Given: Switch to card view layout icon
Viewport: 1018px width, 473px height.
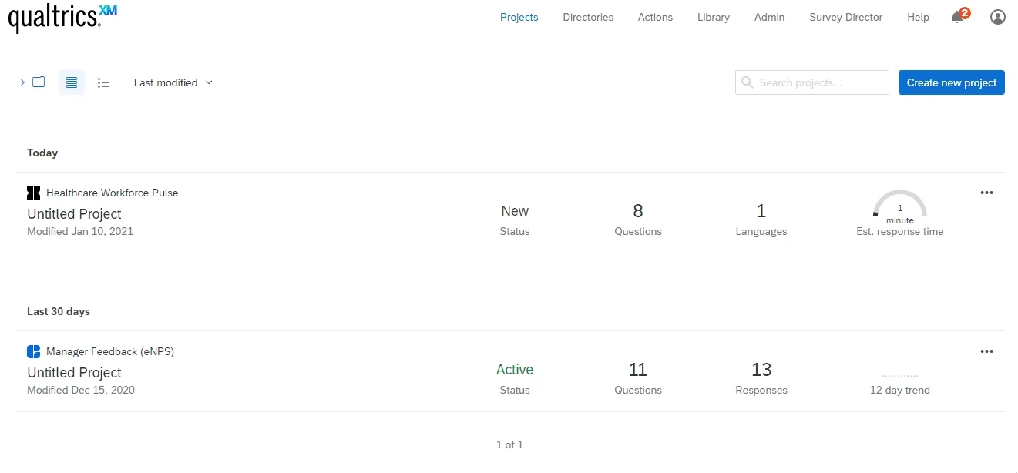Looking at the screenshot, I should [72, 82].
